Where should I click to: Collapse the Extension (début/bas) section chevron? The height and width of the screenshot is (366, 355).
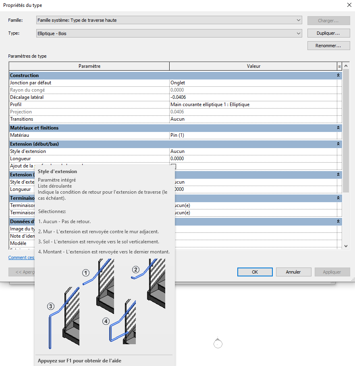[x=338, y=144]
